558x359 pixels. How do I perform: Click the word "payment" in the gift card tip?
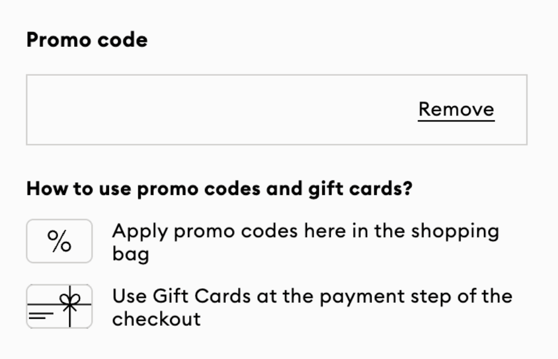click(362, 297)
